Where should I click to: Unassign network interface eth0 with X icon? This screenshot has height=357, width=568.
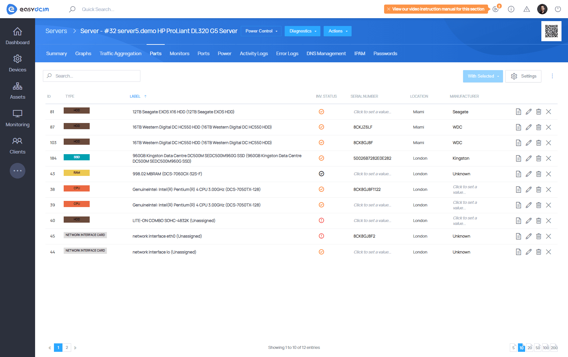pyautogui.click(x=549, y=236)
